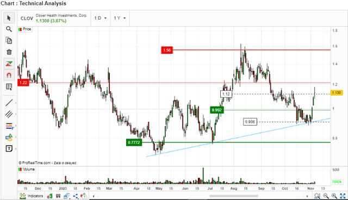Expand line tool options arrow
Viewport: 348px width, 200px height.
click(16, 103)
